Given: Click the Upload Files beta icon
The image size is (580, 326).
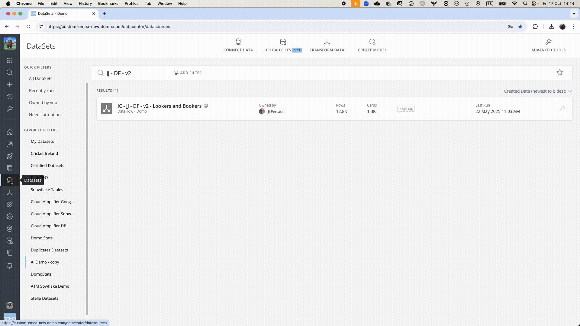Looking at the screenshot, I should (x=283, y=42).
